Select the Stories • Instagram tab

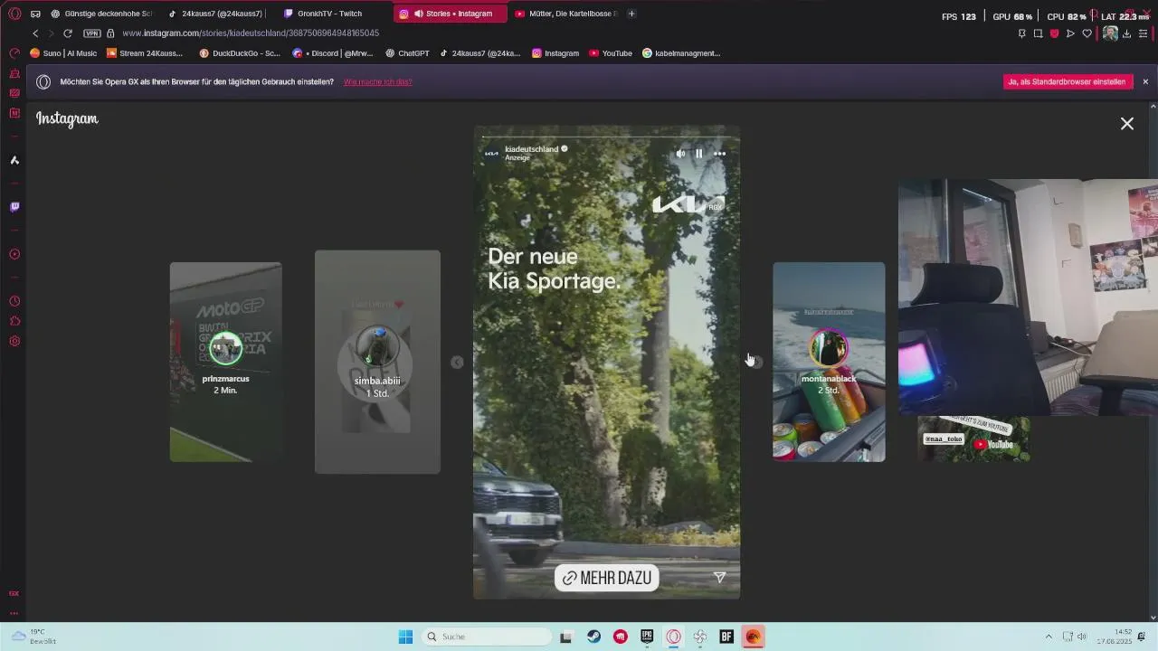point(450,14)
